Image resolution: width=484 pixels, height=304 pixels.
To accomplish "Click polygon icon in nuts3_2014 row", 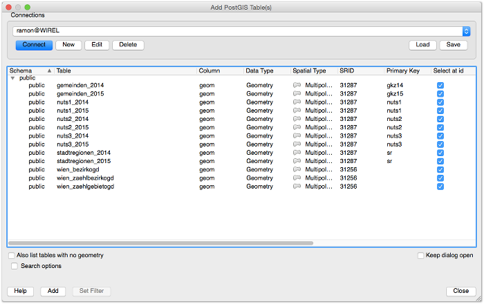I will point(297,135).
